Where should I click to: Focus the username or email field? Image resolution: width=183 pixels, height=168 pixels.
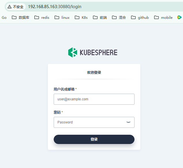pos(94,99)
